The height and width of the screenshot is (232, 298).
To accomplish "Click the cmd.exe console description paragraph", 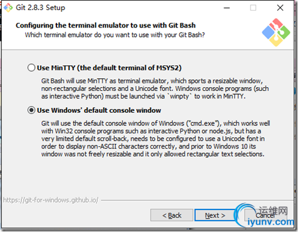I will coord(155,139).
